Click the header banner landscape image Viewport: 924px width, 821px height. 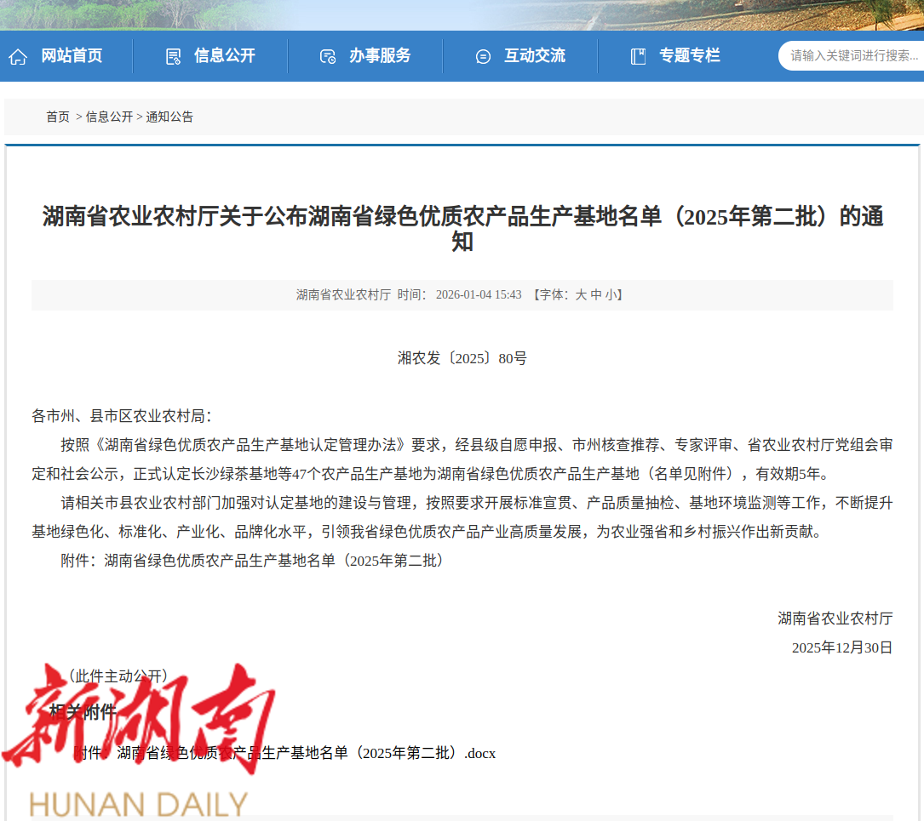462,14
